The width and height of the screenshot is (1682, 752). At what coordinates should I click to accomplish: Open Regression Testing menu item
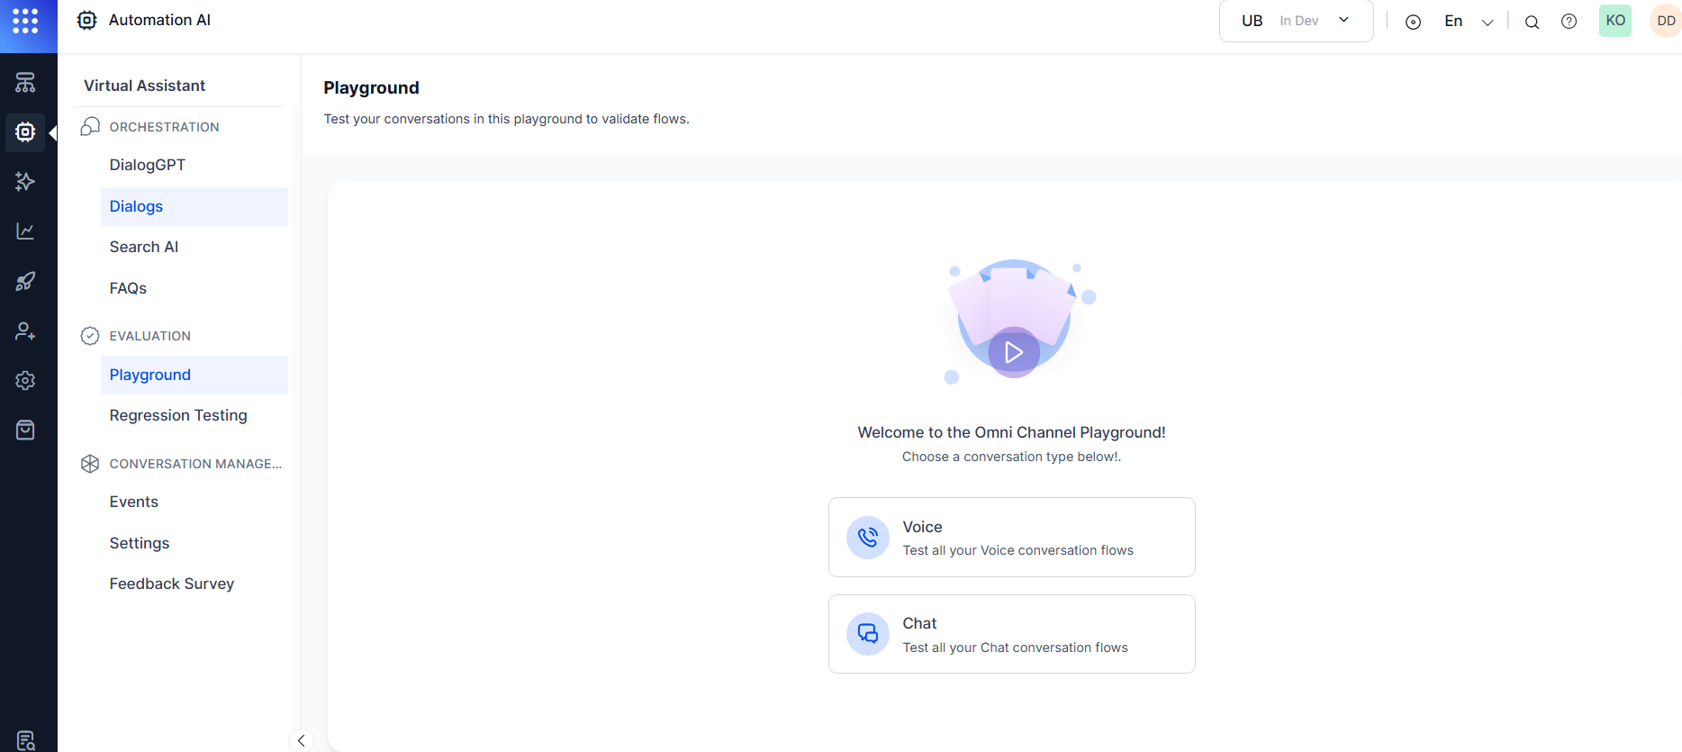178,415
